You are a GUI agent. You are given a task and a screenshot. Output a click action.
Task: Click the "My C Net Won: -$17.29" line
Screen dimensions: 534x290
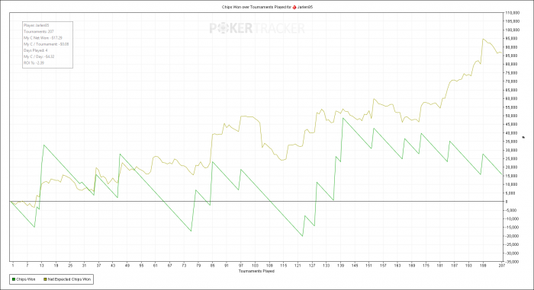(43, 38)
